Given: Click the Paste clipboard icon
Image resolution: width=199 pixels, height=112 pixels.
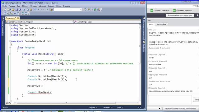Looking at the screenshot, I should pyautogui.click(x=31, y=10).
